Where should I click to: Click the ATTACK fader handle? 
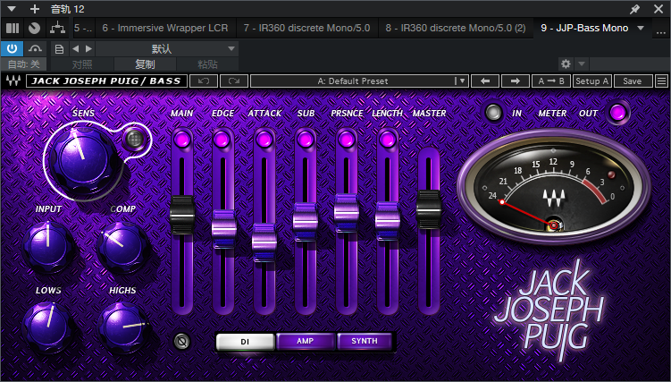264,242
